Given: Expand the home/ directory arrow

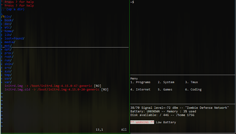Looking at the screenshot, I should 2,31.
